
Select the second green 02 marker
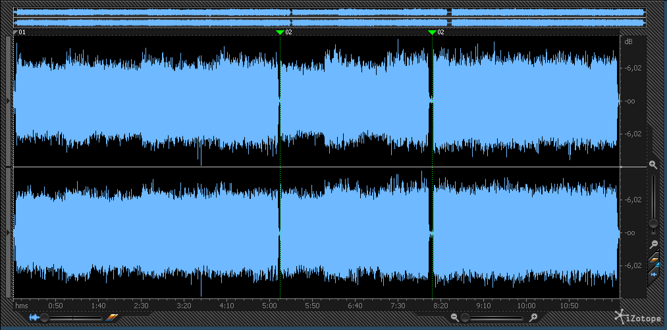432,32
